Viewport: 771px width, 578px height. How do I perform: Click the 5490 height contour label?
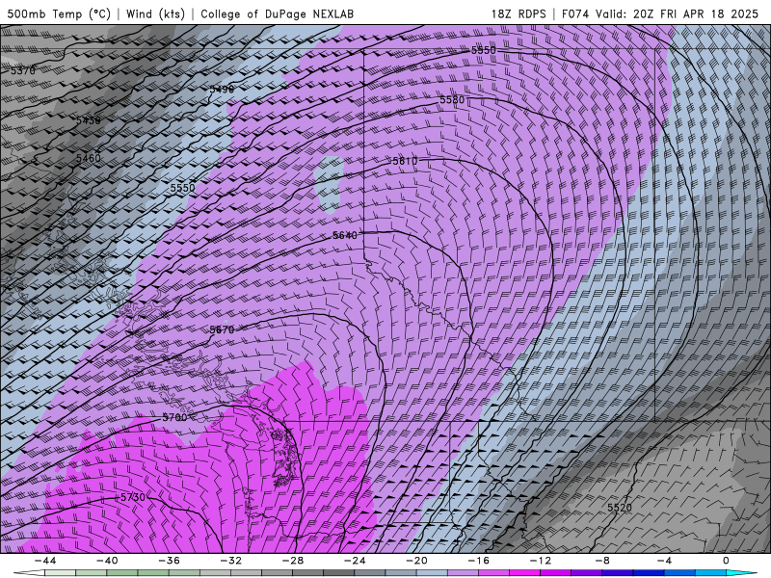(222, 90)
